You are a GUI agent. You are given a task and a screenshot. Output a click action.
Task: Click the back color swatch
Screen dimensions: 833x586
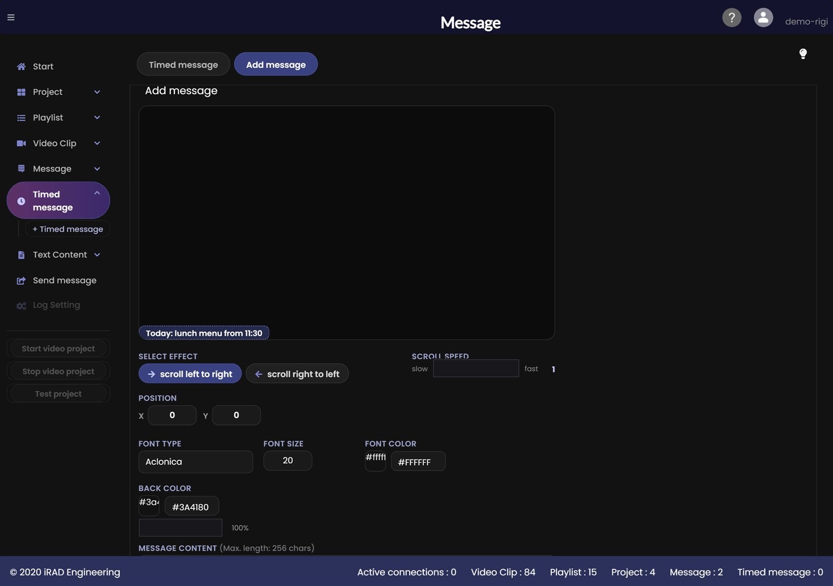[149, 506]
